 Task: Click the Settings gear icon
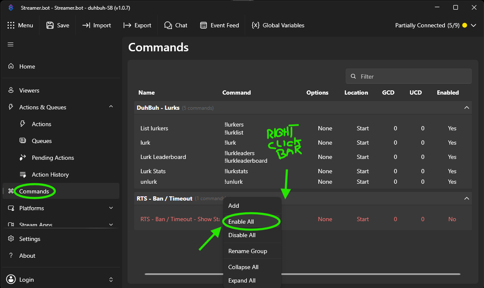click(11, 239)
